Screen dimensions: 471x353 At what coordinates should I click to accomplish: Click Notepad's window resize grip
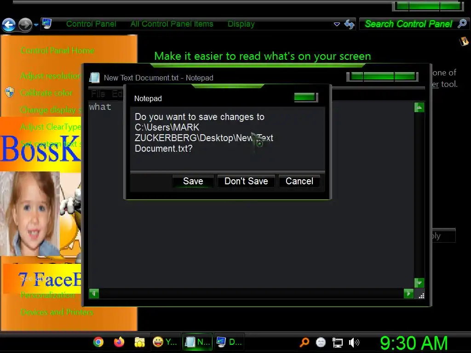pyautogui.click(x=421, y=296)
